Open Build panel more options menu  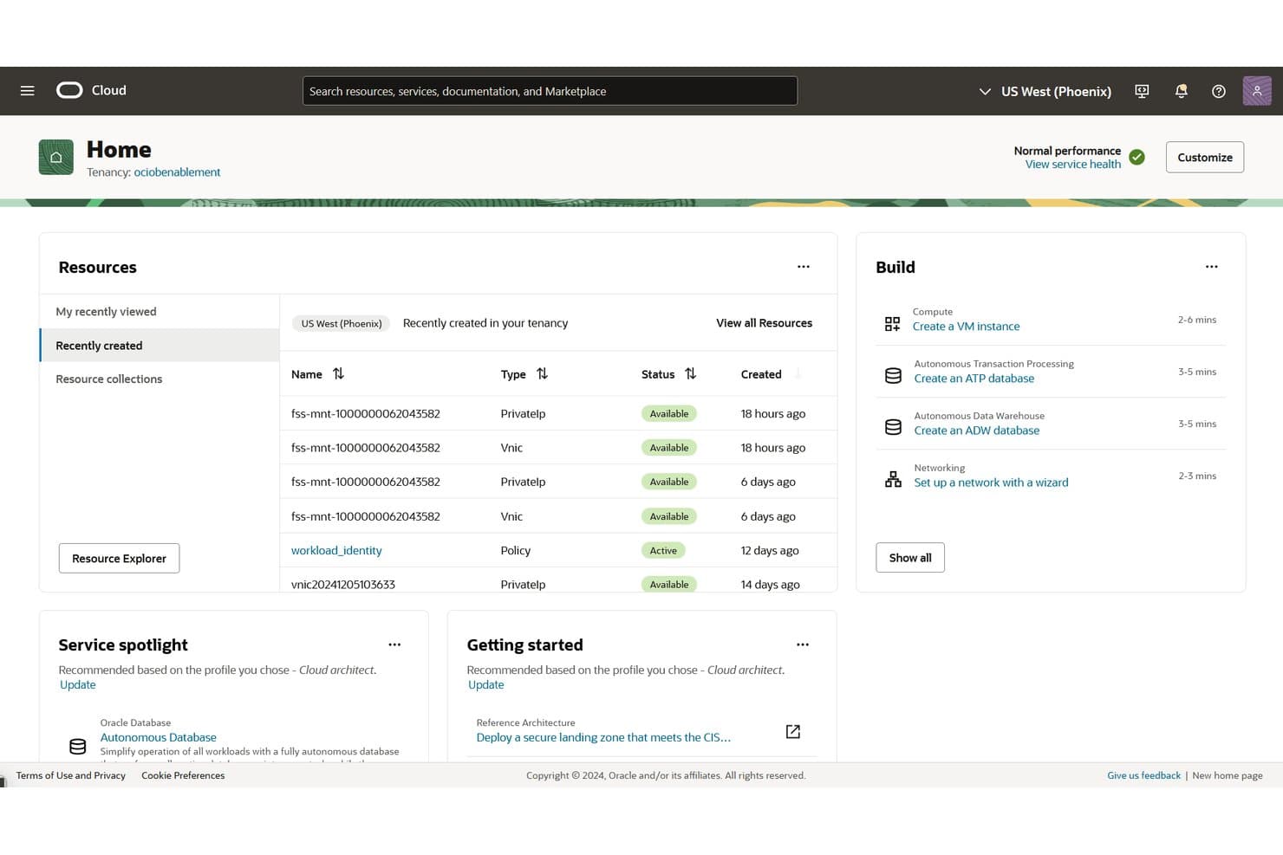[1212, 267]
